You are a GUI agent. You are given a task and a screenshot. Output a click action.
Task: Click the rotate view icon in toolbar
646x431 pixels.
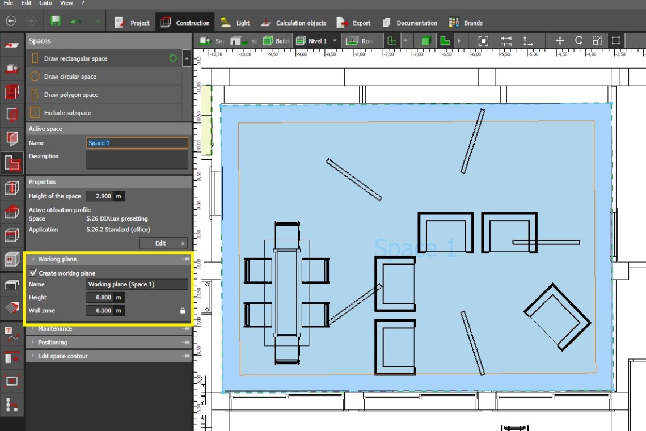coord(579,40)
